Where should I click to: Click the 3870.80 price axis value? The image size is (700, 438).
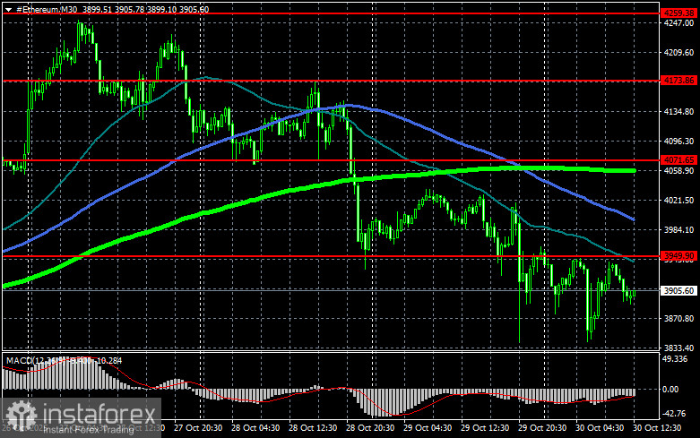click(678, 319)
